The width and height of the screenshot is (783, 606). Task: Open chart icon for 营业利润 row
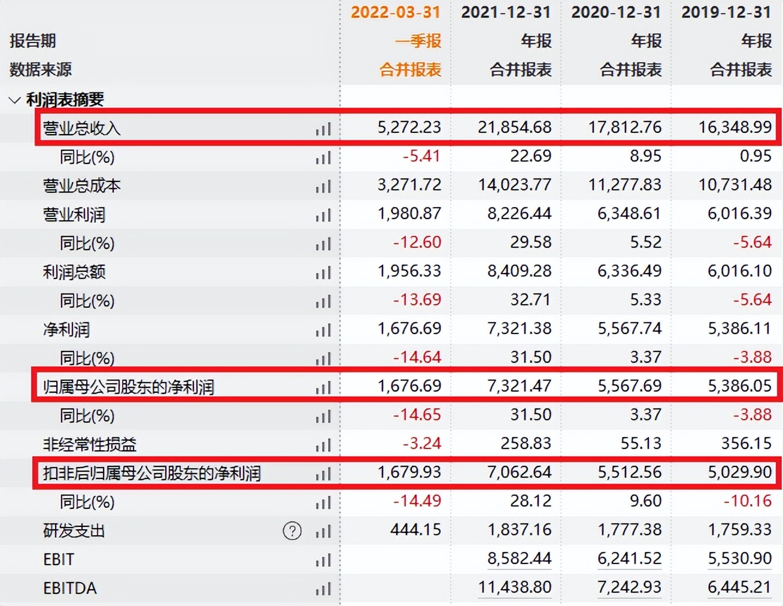tap(323, 215)
